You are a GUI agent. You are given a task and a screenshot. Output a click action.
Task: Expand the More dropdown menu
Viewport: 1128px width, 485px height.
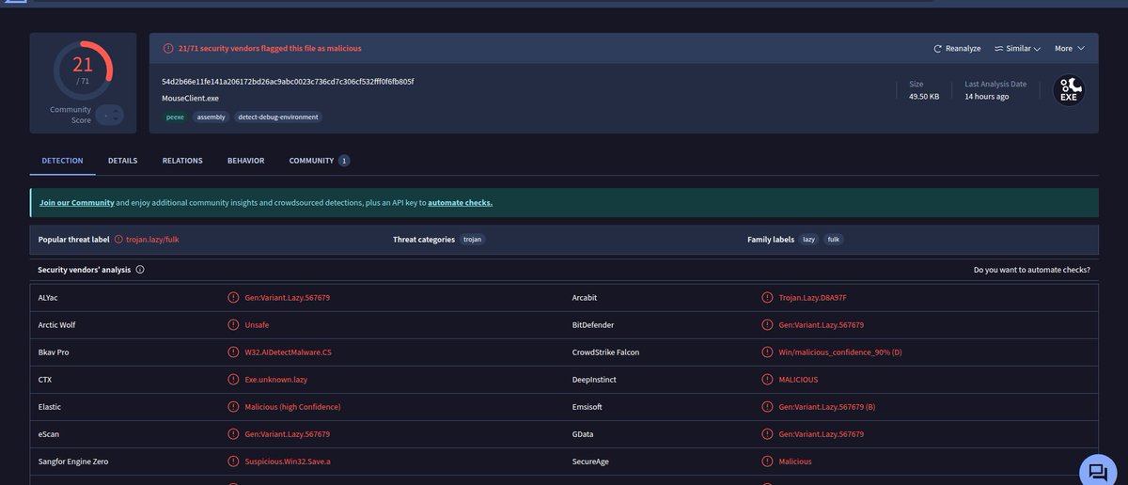click(1070, 48)
